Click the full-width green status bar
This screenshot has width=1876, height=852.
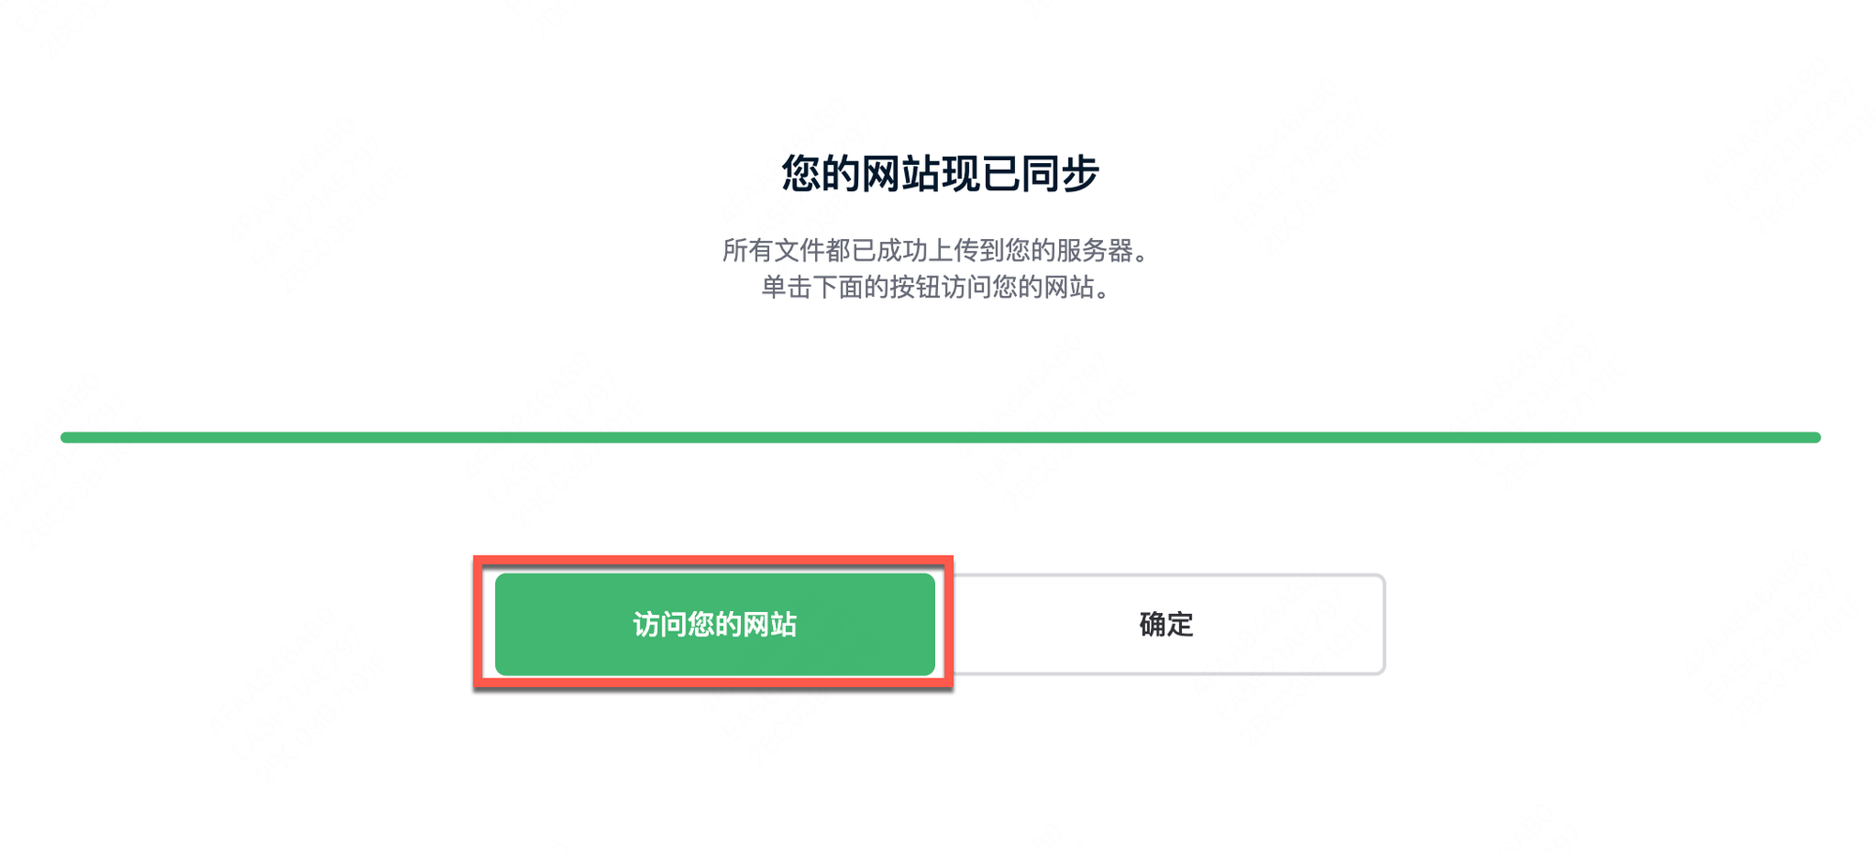tap(940, 438)
